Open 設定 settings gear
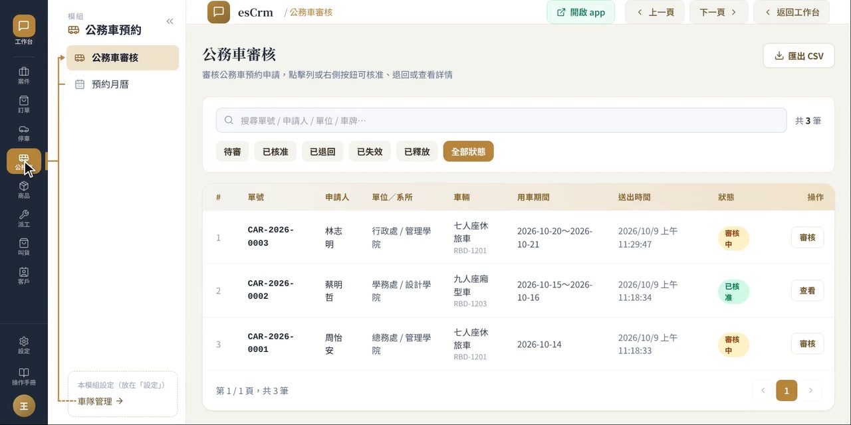 tap(24, 345)
